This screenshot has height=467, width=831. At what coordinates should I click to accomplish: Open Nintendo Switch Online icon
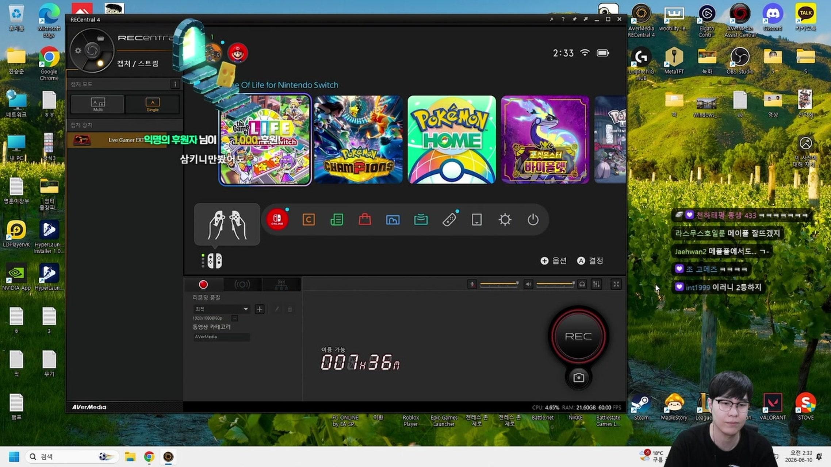click(x=277, y=220)
